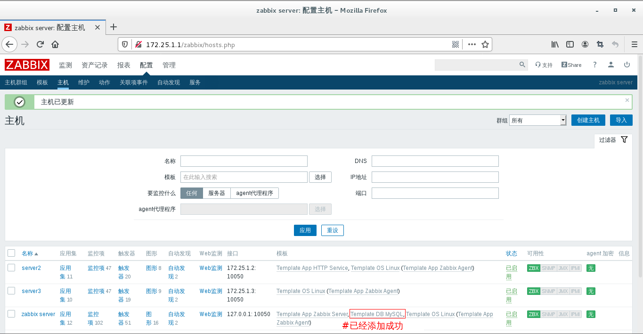The width and height of the screenshot is (643, 334).
Task: Click the Zabbix Share link
Action: coord(571,65)
